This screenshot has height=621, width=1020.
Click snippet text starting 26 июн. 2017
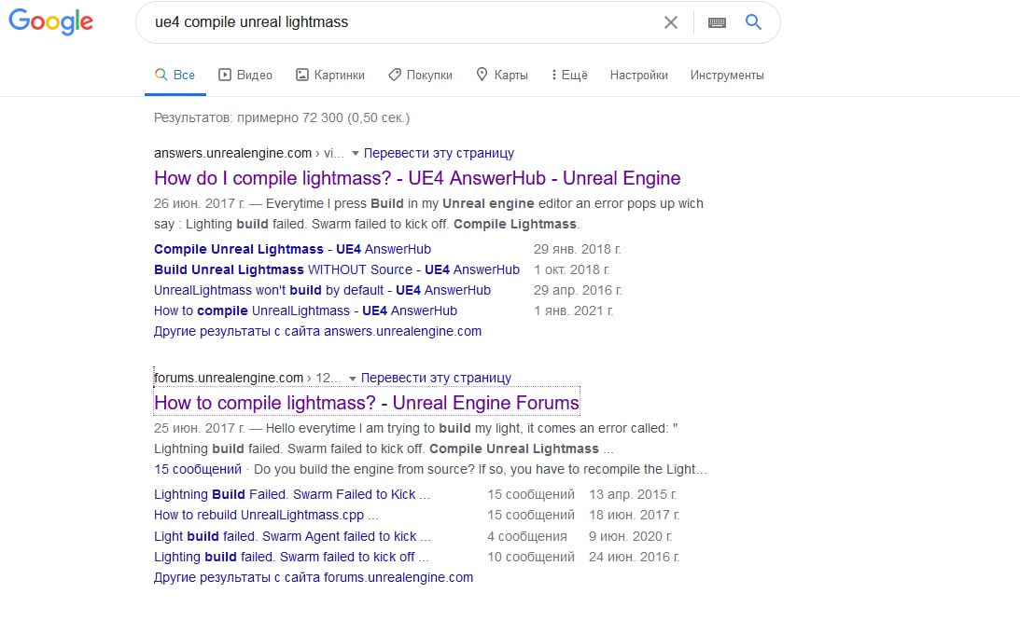tap(428, 214)
